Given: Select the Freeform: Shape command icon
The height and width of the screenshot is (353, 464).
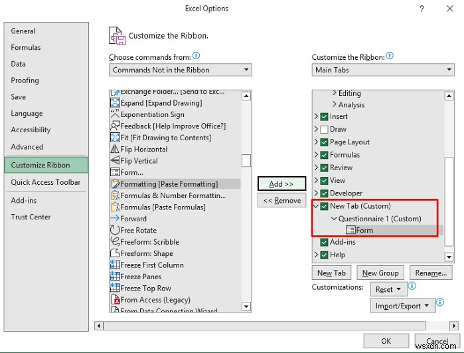Looking at the screenshot, I should [115, 253].
